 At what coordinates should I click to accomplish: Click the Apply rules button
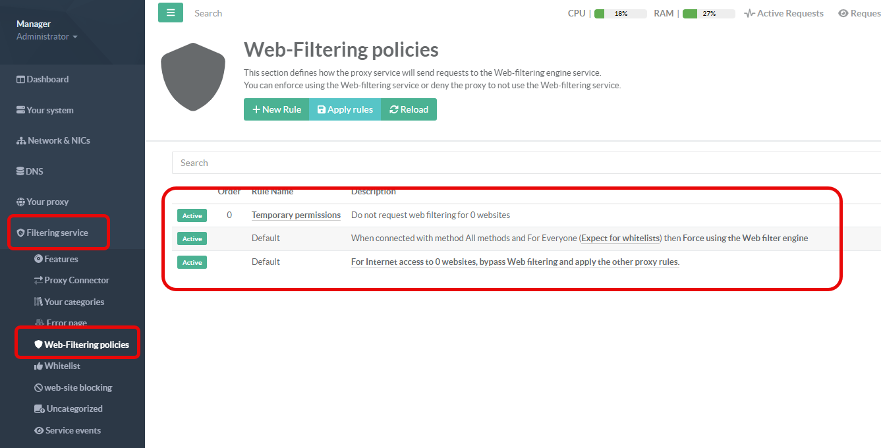coord(345,109)
